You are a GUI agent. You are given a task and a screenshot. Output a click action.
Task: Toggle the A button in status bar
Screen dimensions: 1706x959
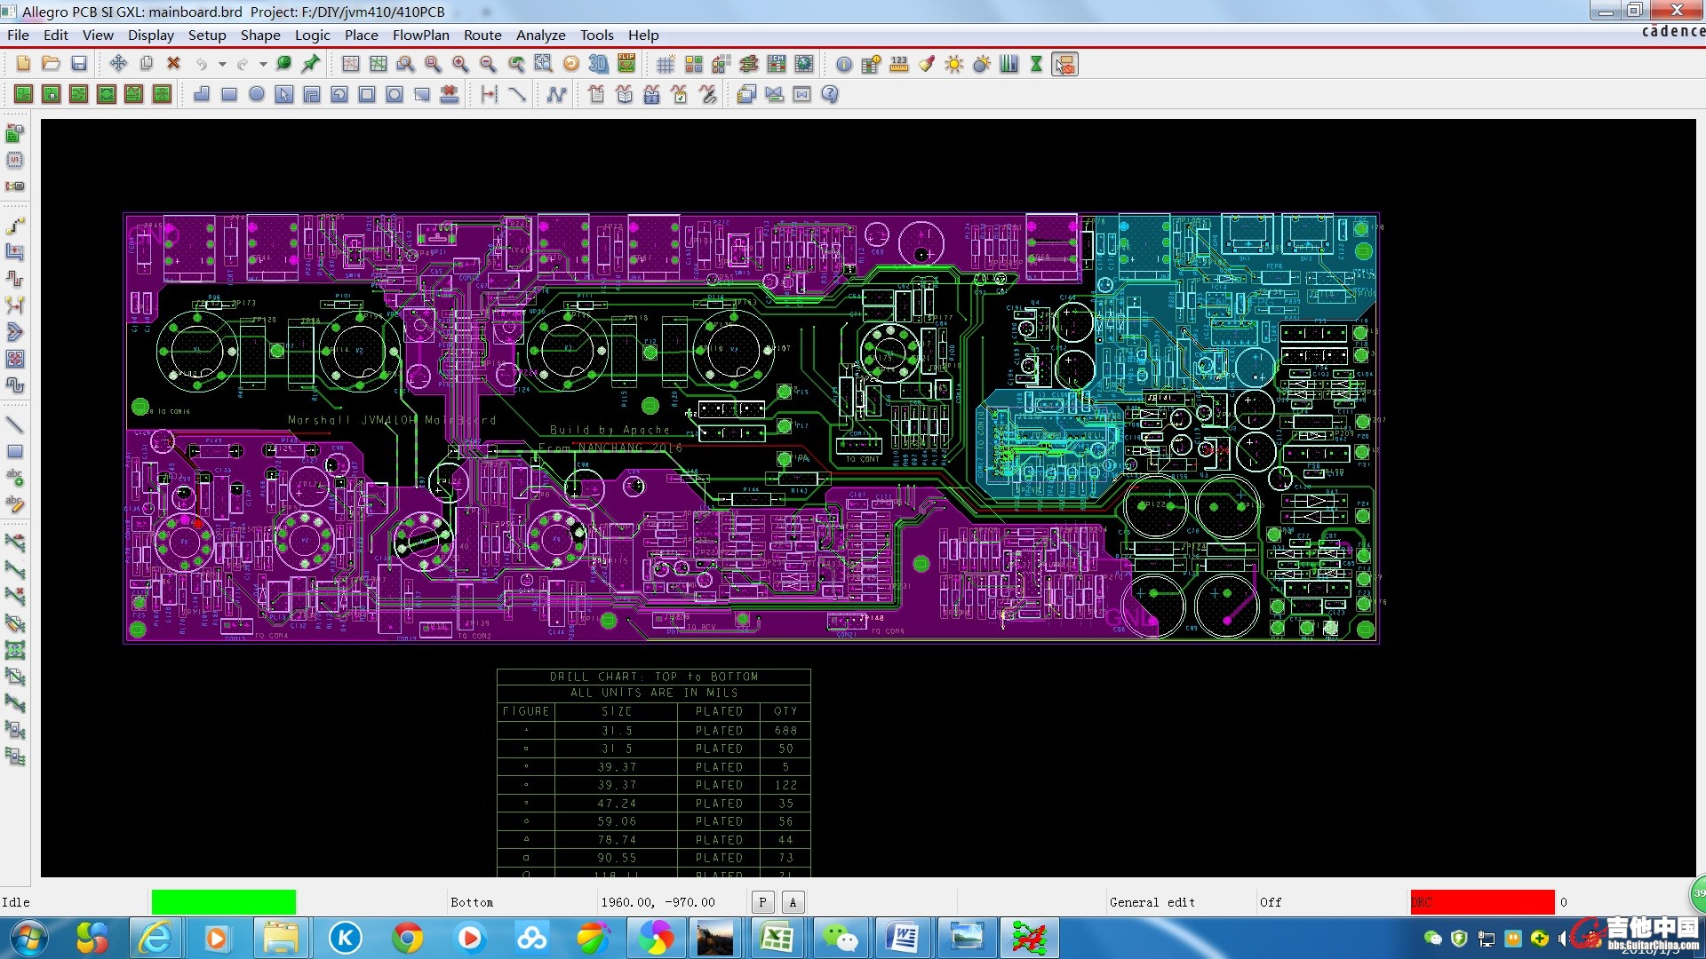(793, 902)
